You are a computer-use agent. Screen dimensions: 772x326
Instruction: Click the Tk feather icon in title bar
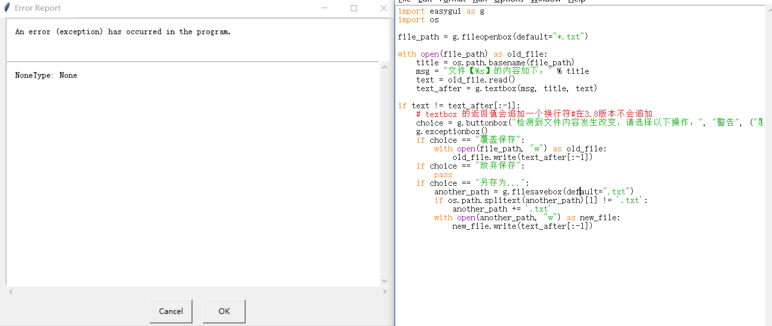(x=7, y=8)
